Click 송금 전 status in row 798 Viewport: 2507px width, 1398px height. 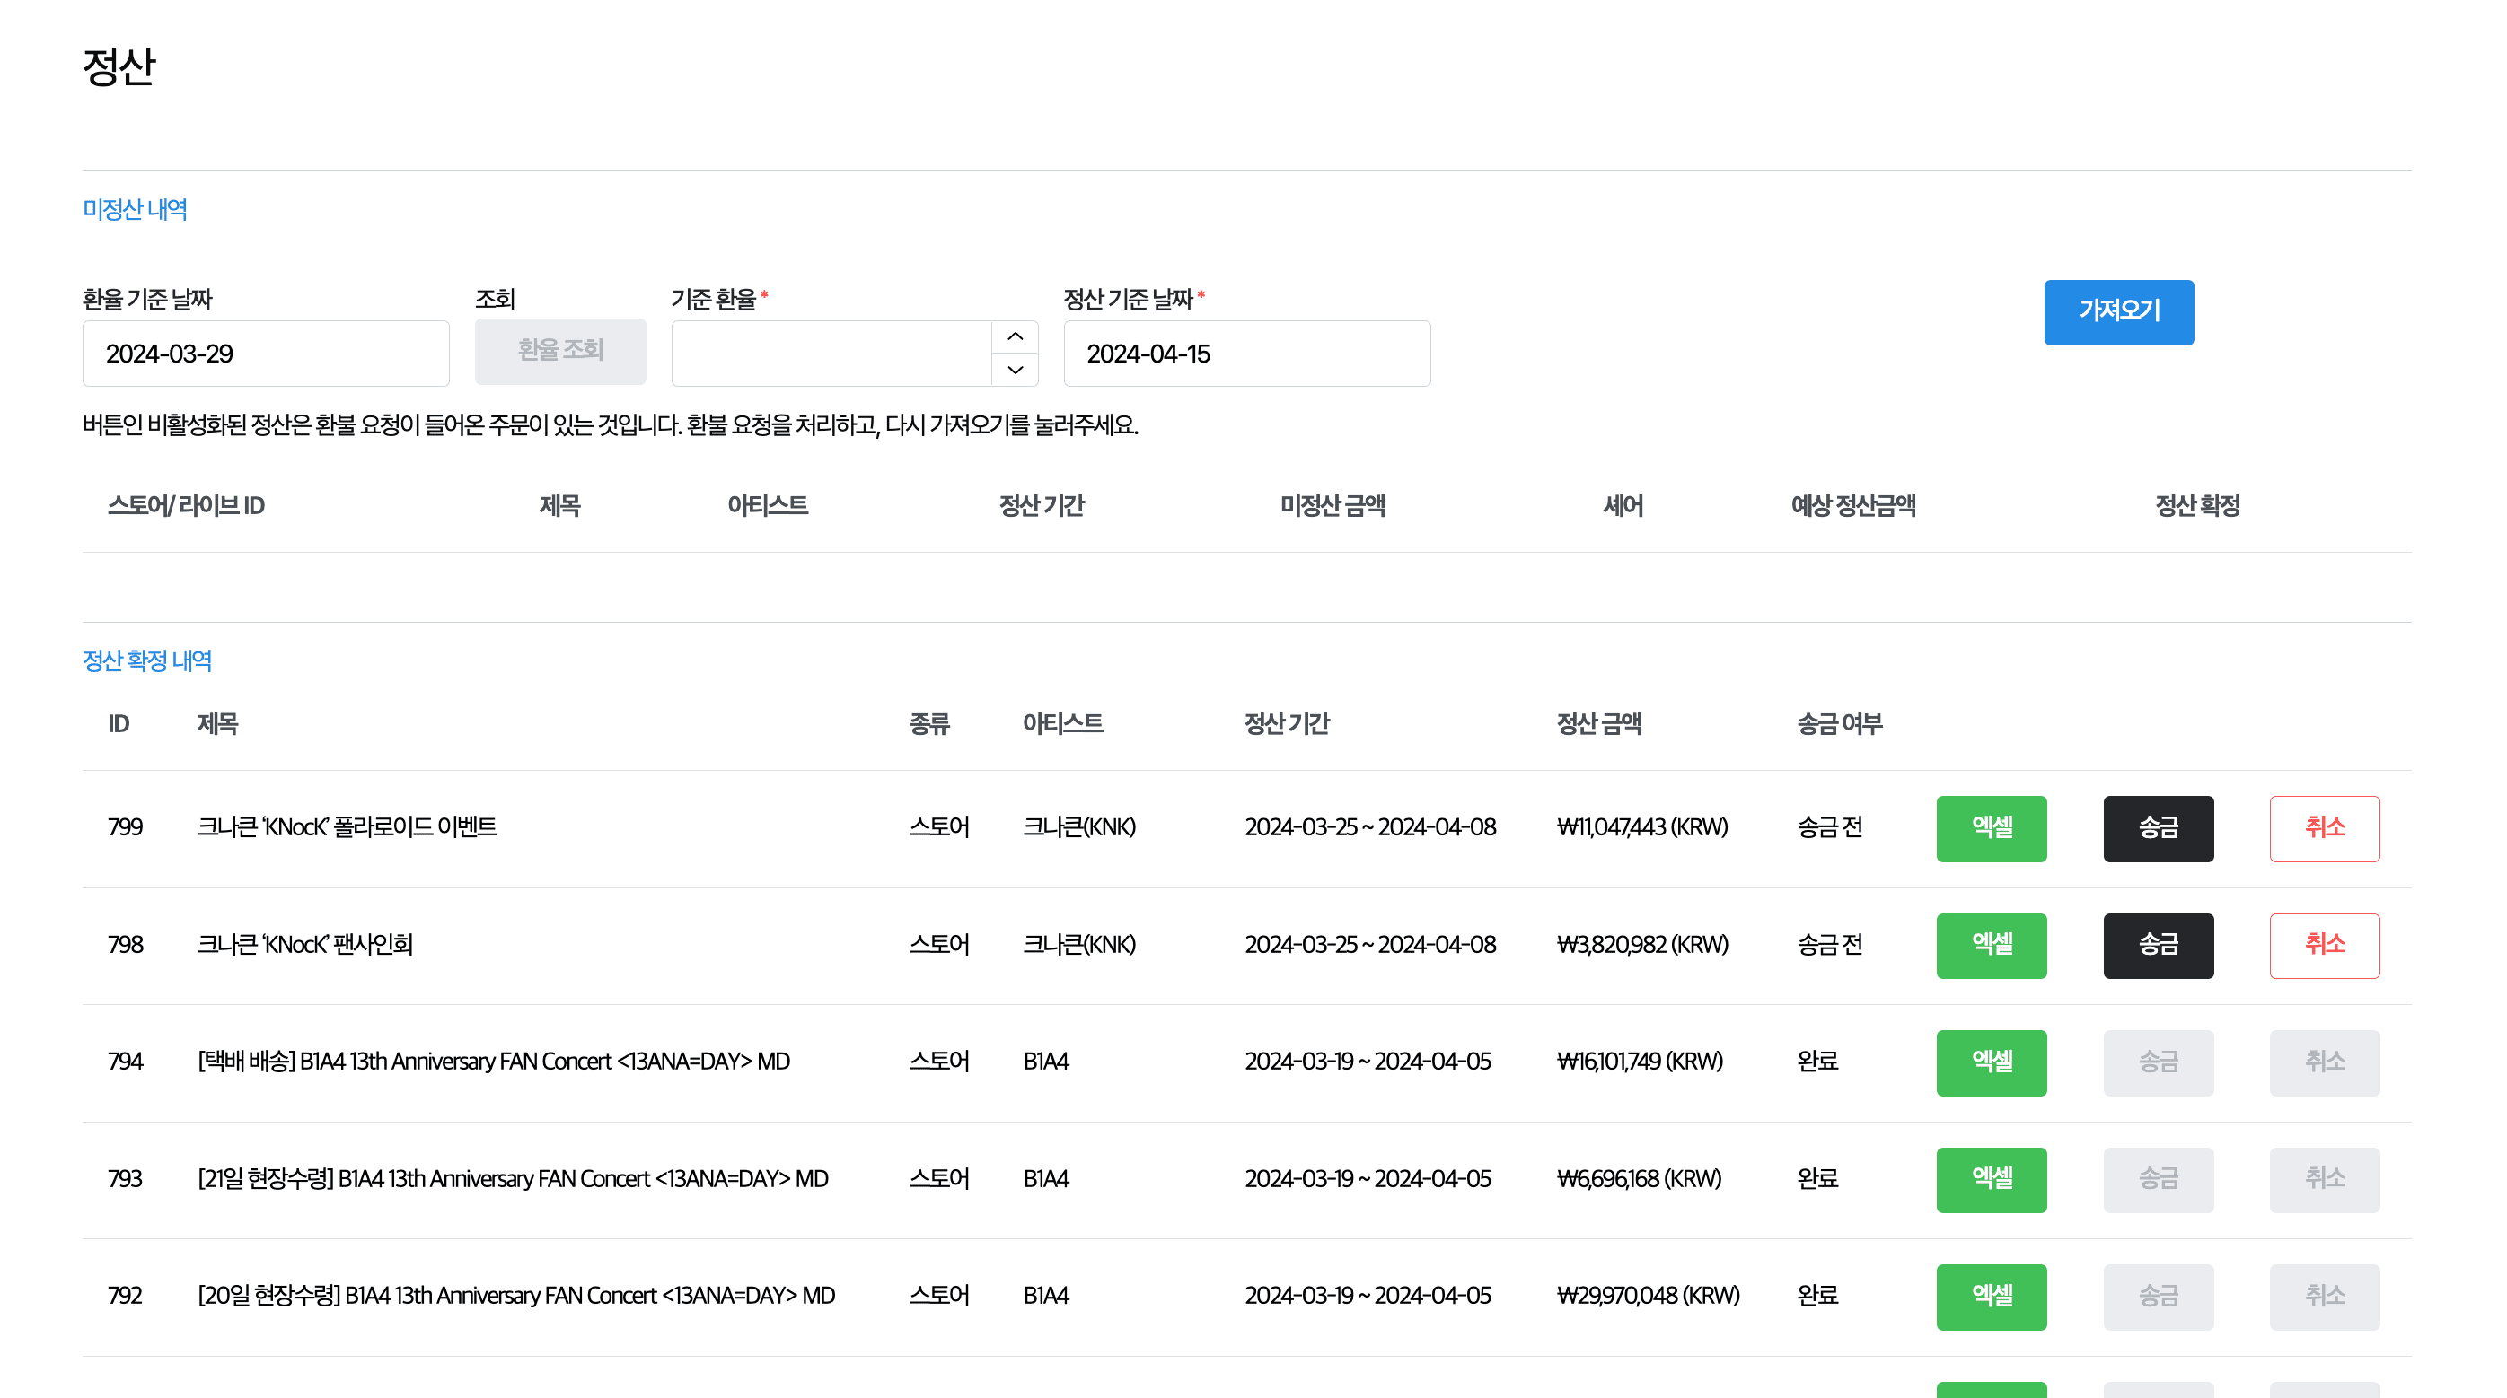(x=1830, y=945)
